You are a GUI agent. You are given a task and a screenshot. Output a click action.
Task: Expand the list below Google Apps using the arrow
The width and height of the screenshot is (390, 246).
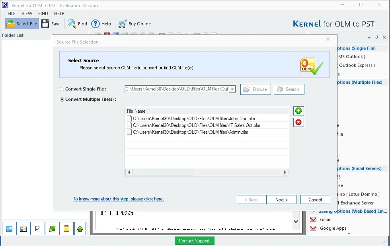click(x=349, y=234)
